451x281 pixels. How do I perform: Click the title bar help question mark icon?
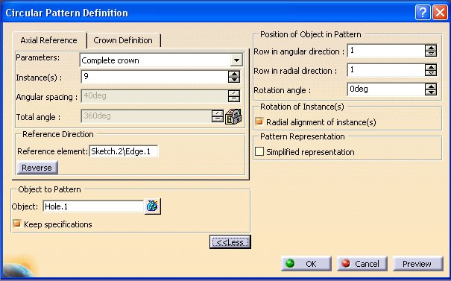click(x=423, y=13)
